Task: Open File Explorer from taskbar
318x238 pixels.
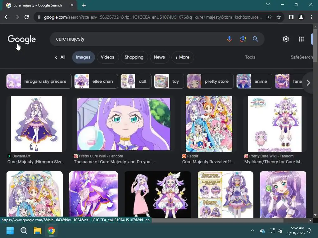Action: point(38,231)
